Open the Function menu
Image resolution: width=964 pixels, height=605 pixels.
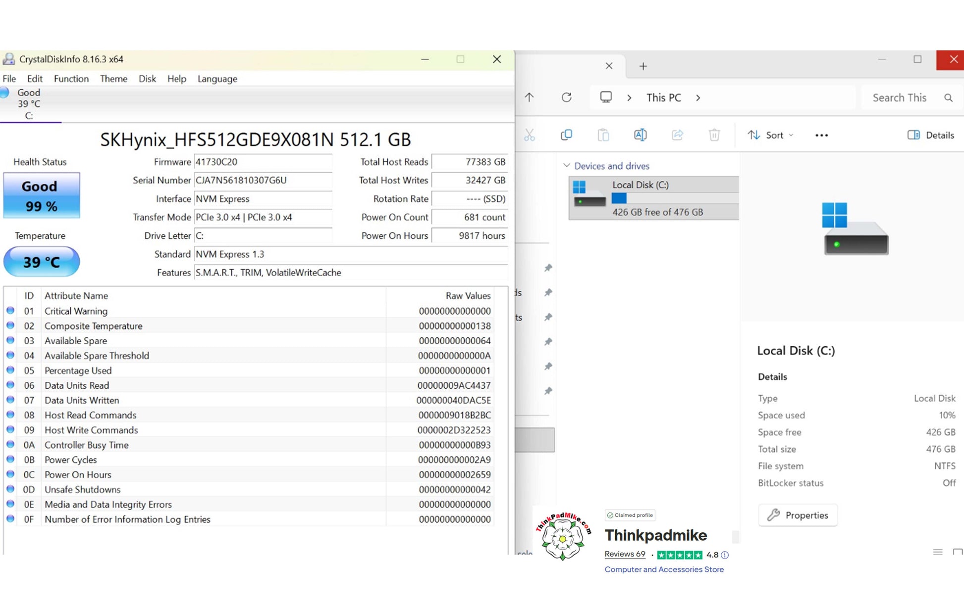tap(71, 79)
